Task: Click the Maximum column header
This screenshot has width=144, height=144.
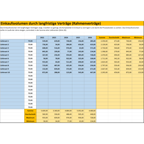Action: (126, 37)
